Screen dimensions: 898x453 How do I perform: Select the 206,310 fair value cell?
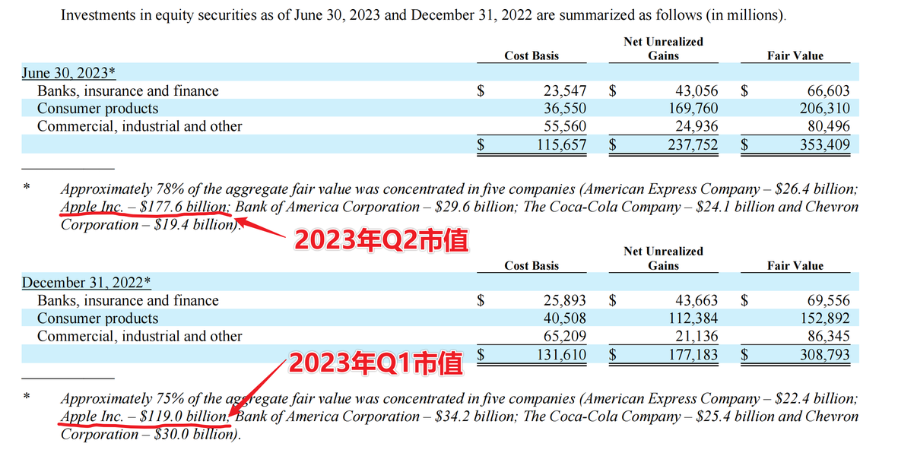[825, 109]
